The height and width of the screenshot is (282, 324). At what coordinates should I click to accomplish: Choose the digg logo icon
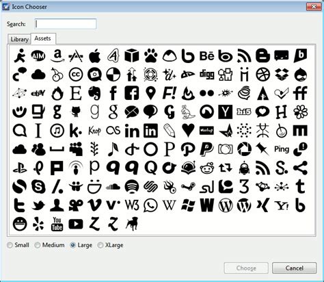point(207,74)
